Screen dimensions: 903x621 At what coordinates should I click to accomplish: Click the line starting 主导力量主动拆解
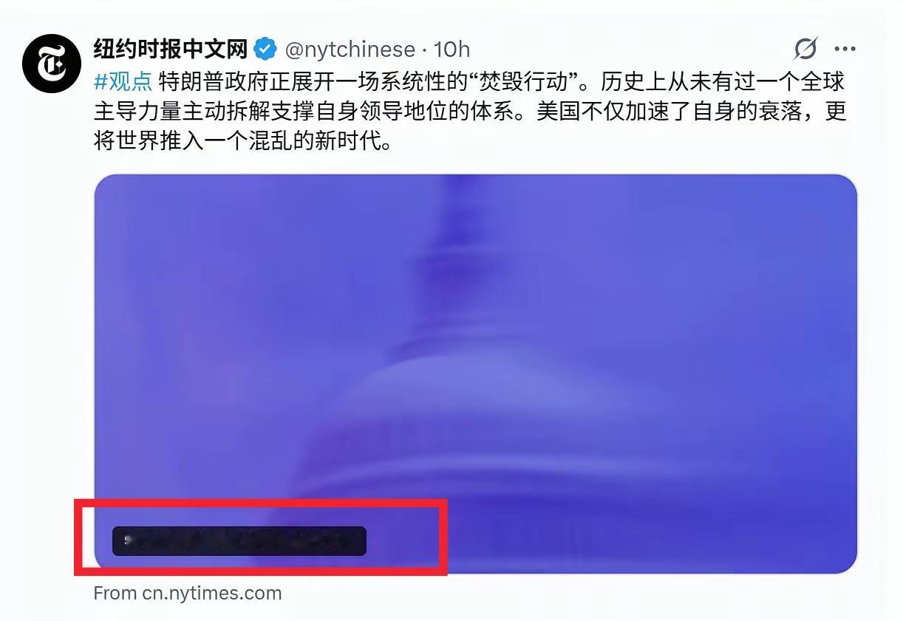[470, 111]
